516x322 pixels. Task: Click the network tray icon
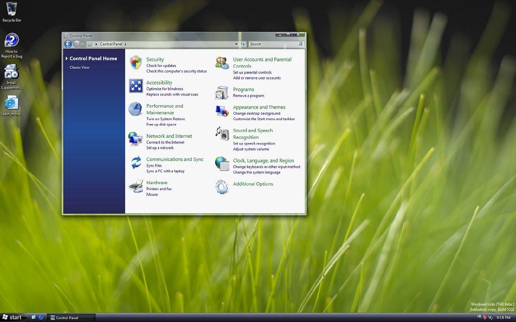tap(479, 317)
